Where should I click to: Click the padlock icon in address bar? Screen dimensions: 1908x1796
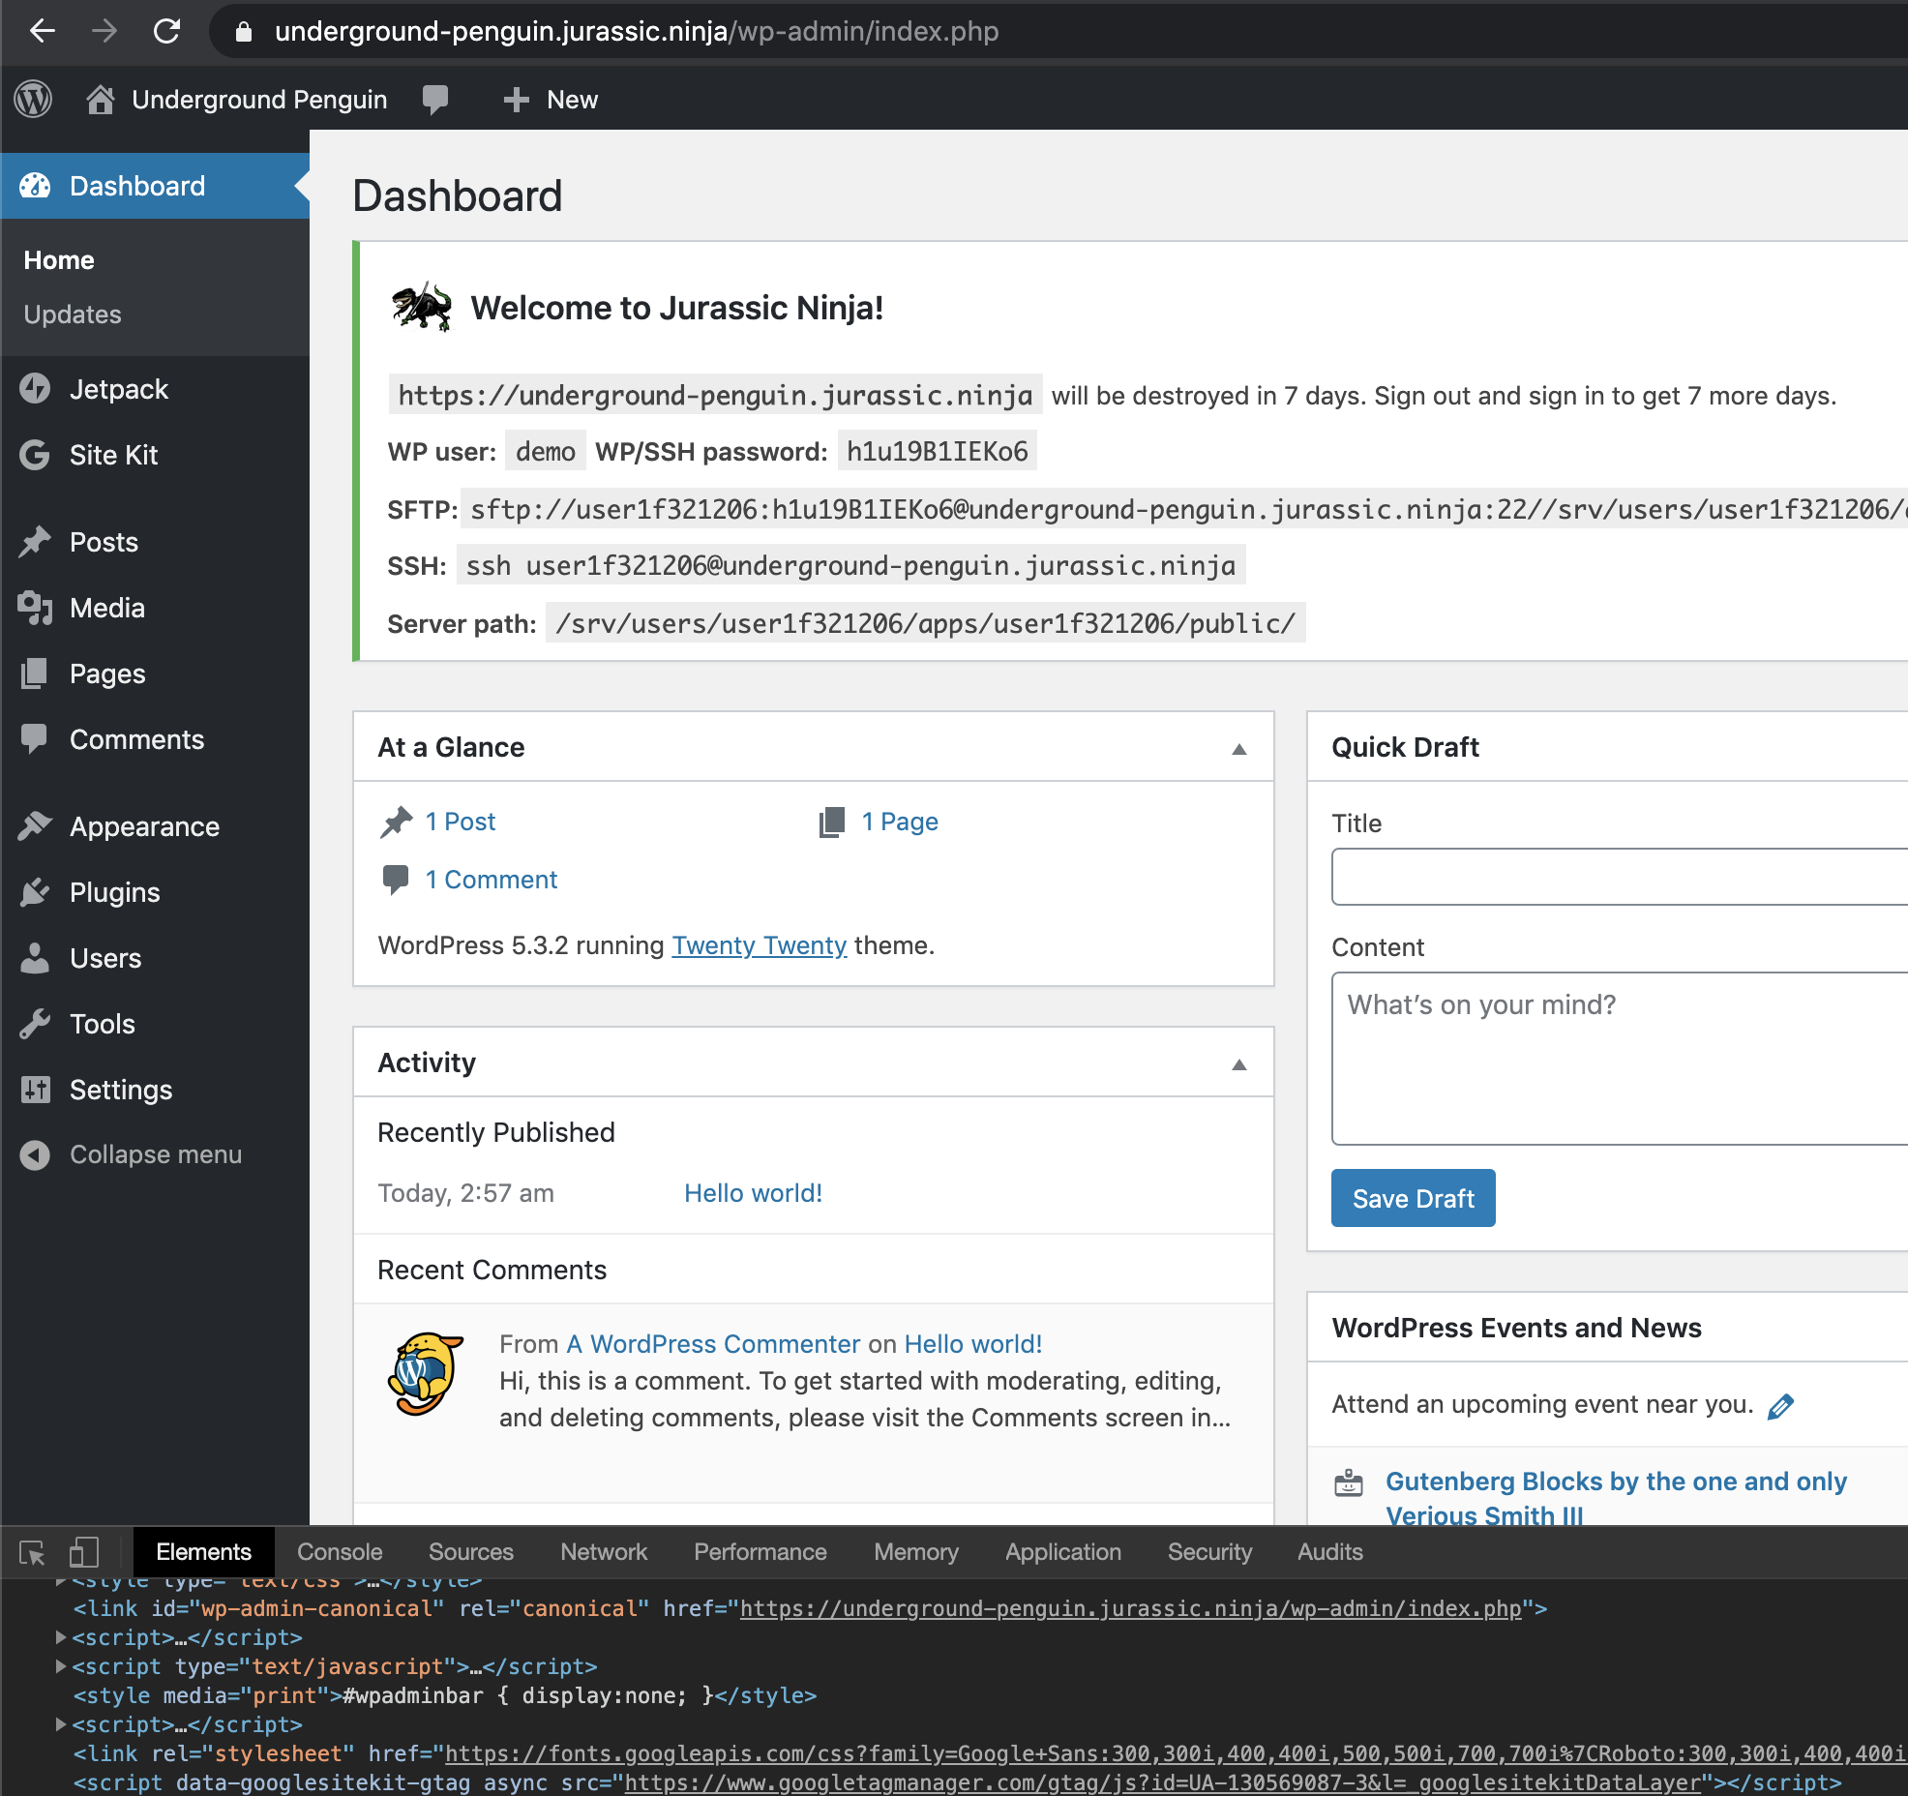coord(244,32)
